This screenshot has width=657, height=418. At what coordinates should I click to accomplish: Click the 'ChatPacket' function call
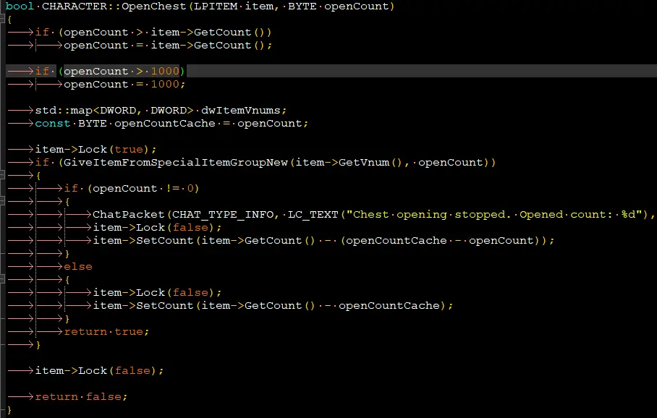tap(128, 214)
